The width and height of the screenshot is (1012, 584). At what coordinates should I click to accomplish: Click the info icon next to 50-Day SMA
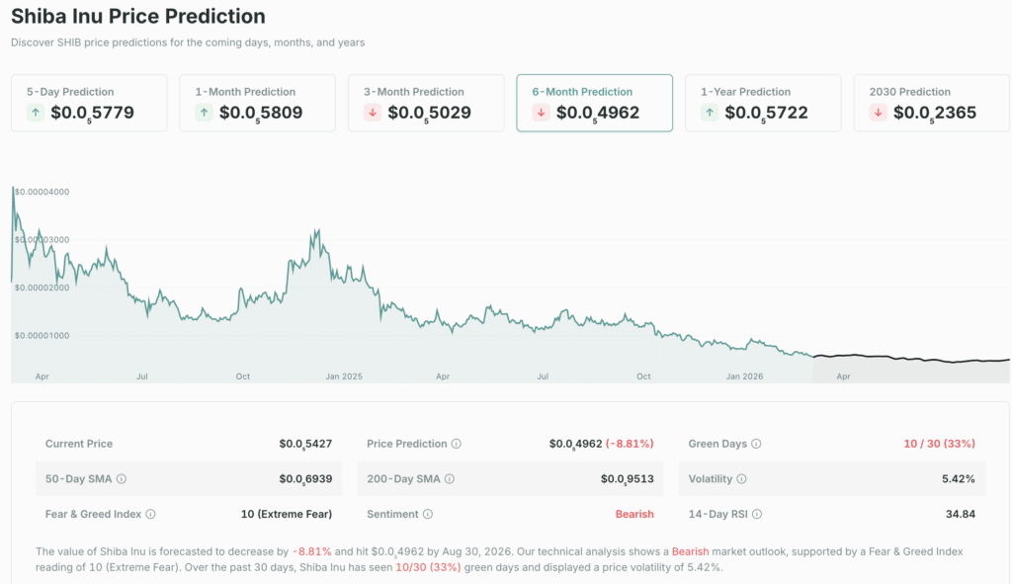coord(122,479)
